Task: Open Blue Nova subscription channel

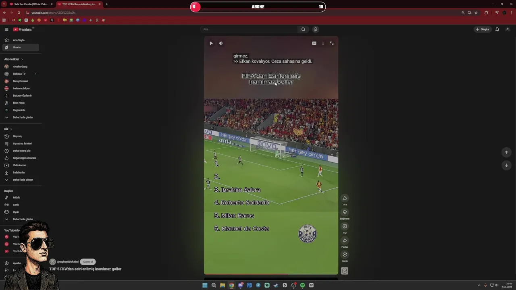Action: 20,103
